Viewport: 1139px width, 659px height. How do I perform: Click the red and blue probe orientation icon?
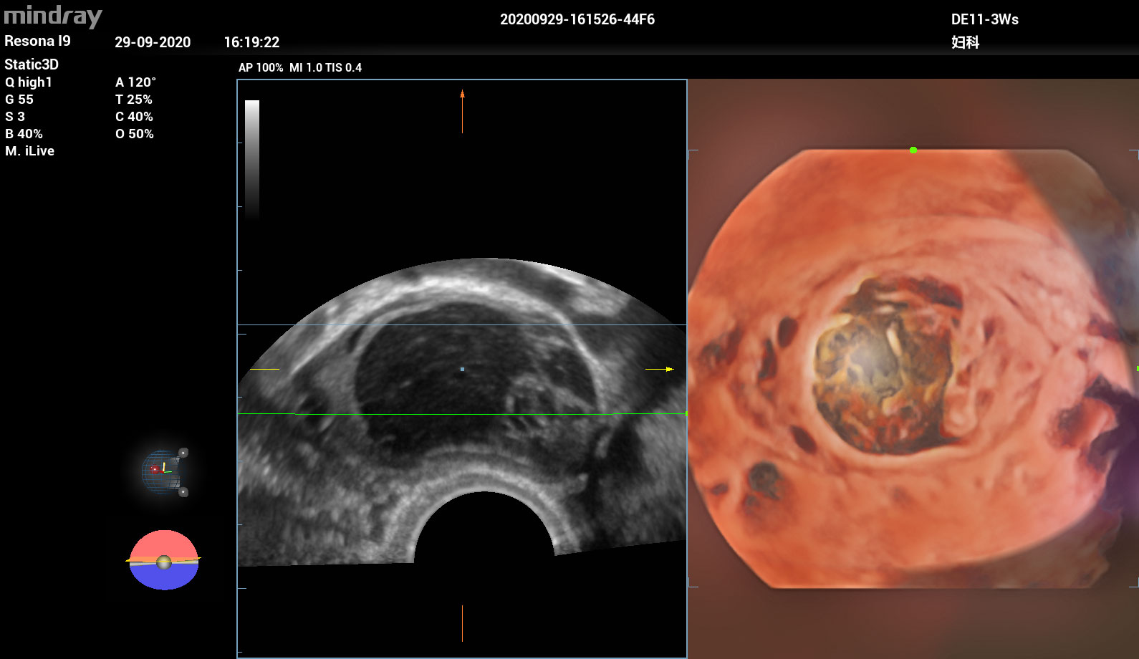[164, 560]
